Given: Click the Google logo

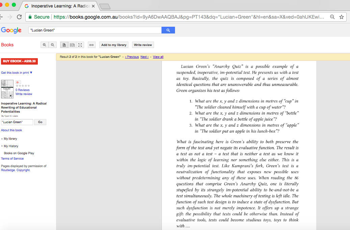Looking at the screenshot, I should (11, 30).
